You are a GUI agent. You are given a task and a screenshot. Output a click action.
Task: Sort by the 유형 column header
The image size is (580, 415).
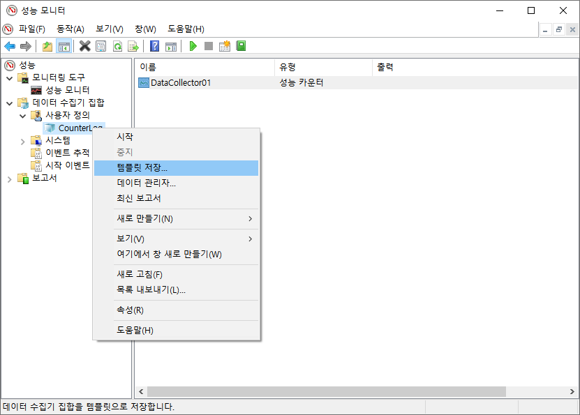(324, 67)
